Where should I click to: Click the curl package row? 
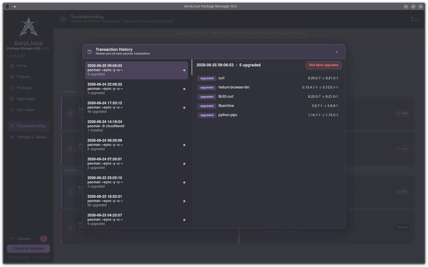tap(268, 78)
